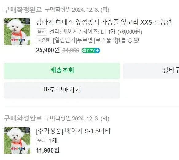This screenshot has height=160, width=179.
Task: Open the 추가상품 베이지 leash thumbnail
Action: 17,140
